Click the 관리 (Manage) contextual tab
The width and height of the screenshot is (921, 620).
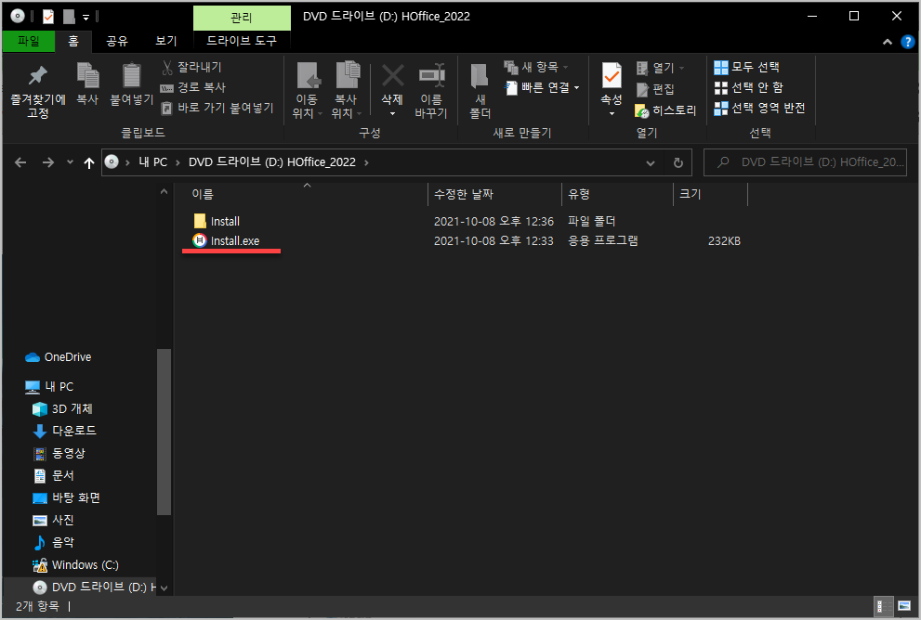pos(242,18)
